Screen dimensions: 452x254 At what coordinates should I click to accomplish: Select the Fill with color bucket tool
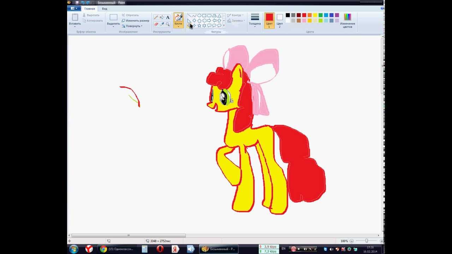pyautogui.click(x=162, y=17)
